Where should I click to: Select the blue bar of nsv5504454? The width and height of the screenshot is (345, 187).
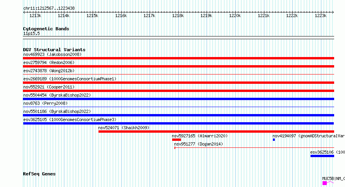pyautogui.click(x=178, y=99)
